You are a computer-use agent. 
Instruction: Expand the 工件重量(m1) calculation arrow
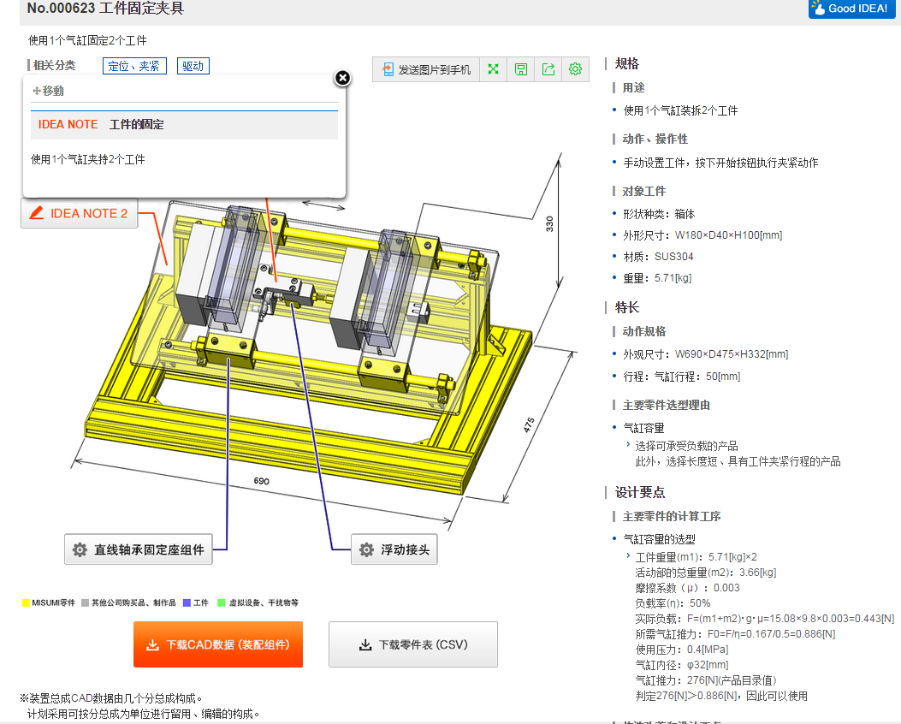coord(628,555)
